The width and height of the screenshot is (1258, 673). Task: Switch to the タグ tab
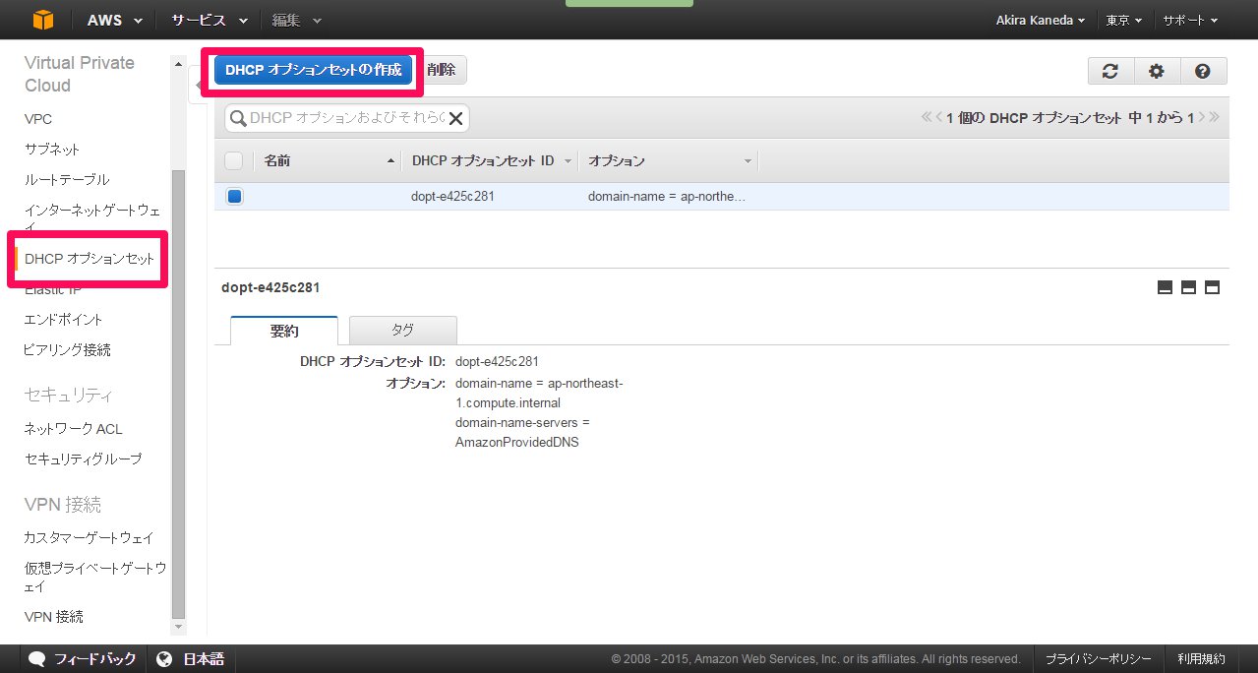[x=402, y=330]
